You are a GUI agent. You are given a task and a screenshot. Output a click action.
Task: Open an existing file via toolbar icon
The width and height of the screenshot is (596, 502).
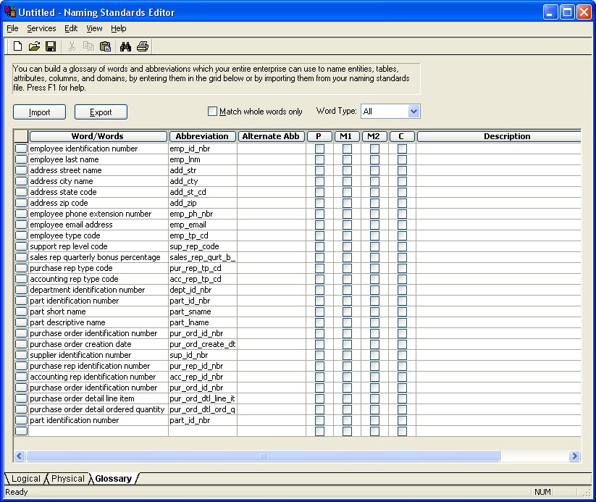(x=34, y=46)
